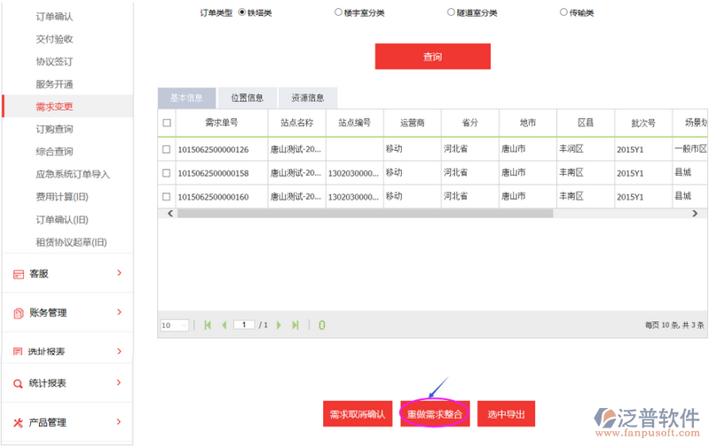Expand the 统计报表 menu chevron
709x447 pixels.
tap(119, 383)
